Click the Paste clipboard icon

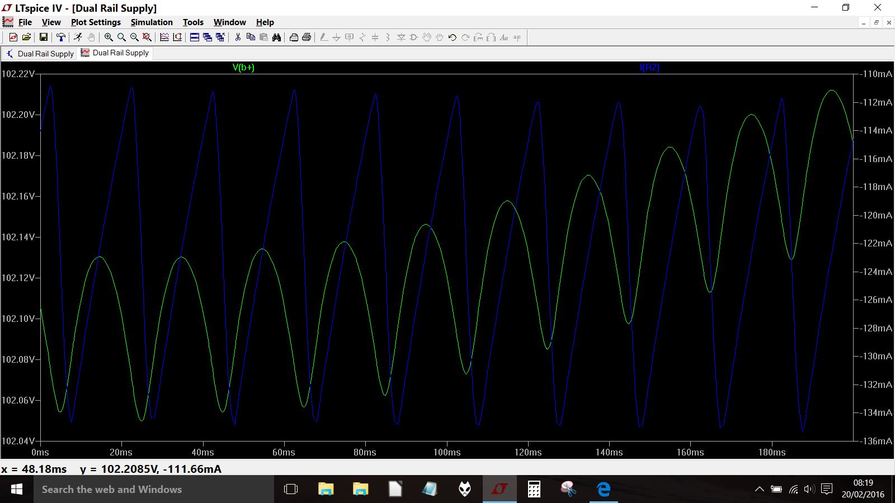[x=263, y=37]
